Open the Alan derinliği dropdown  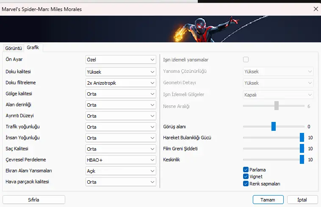tap(121, 105)
